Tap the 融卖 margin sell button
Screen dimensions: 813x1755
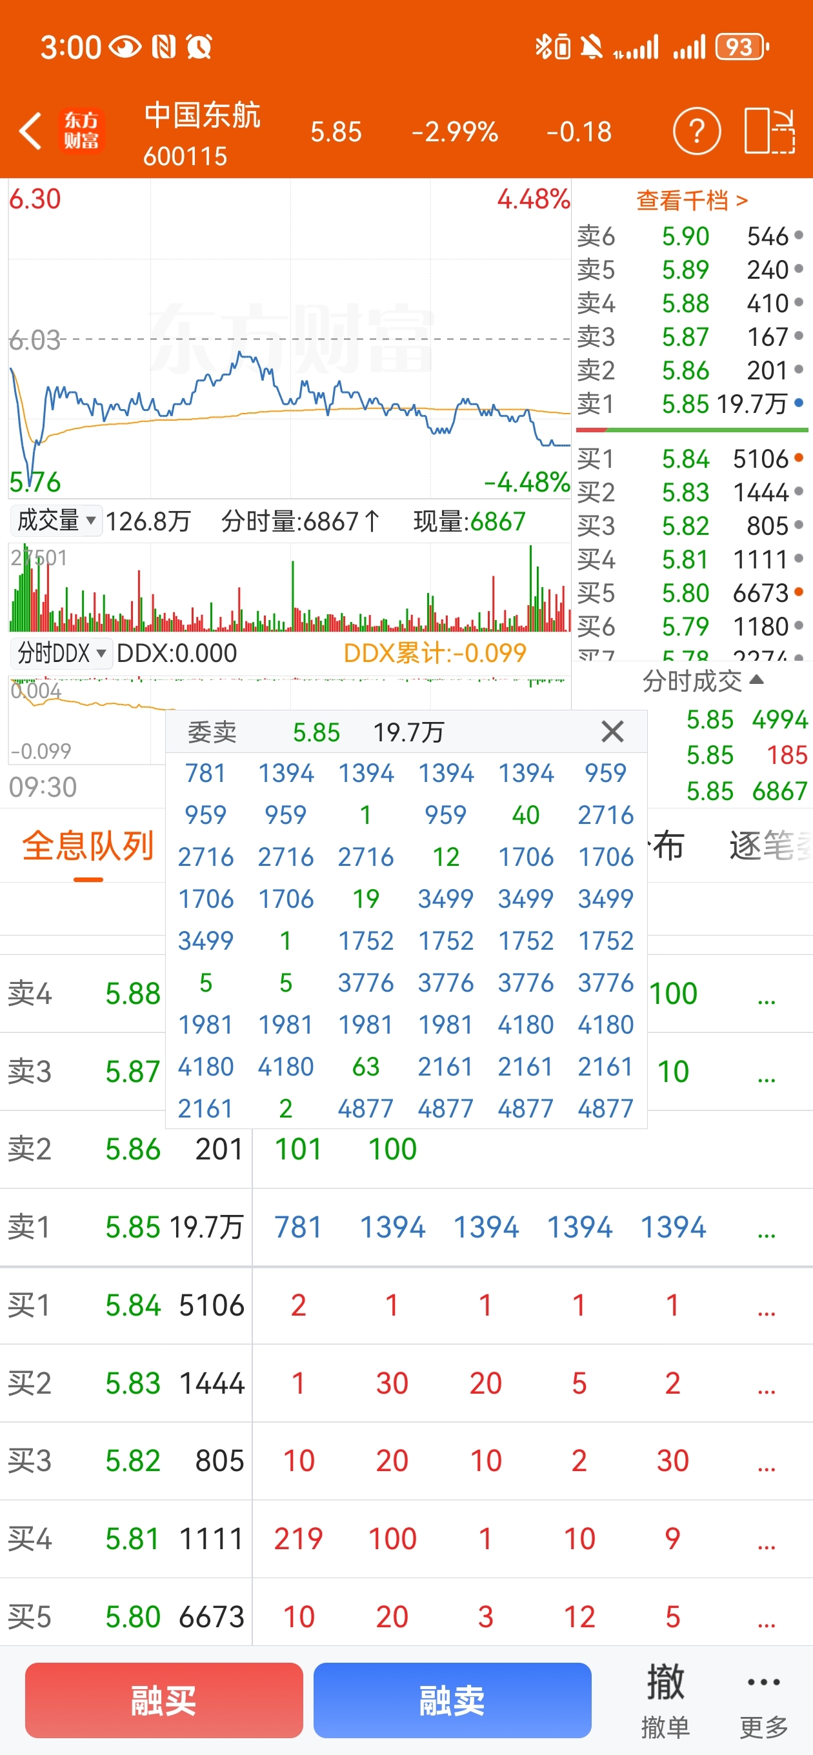(452, 1699)
